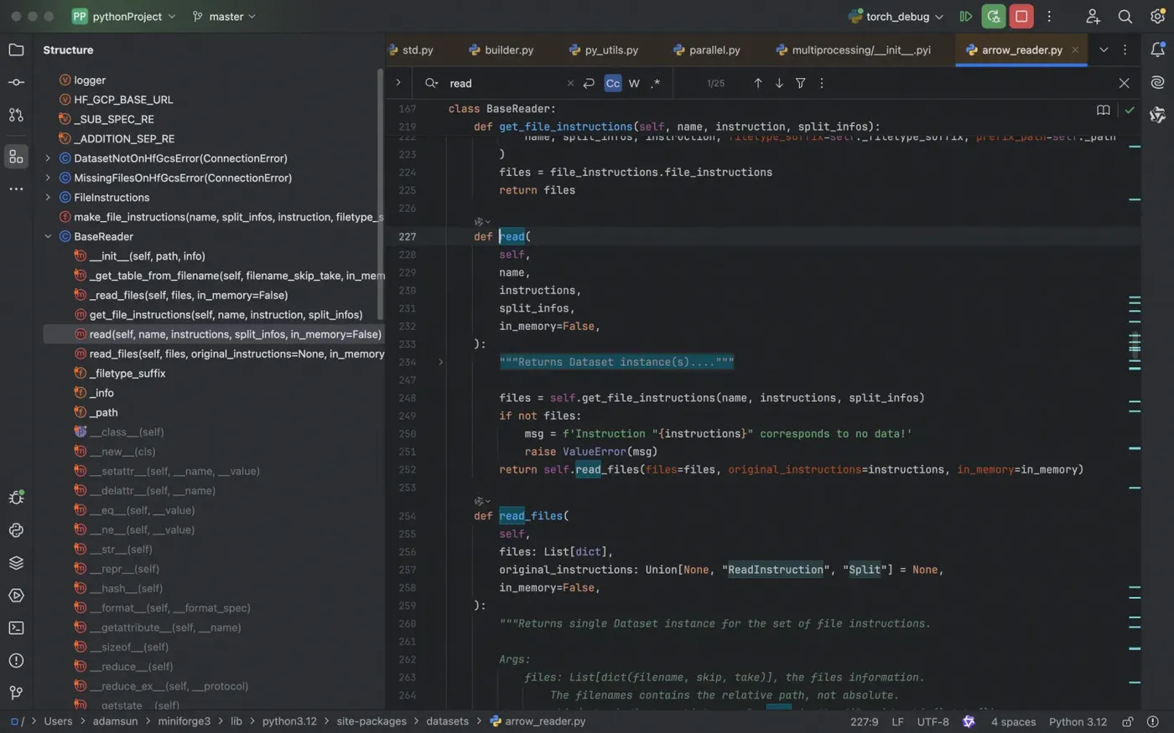Expand MissingFilesOnHfGcsError class node
This screenshot has height=733, width=1174.
[48, 178]
